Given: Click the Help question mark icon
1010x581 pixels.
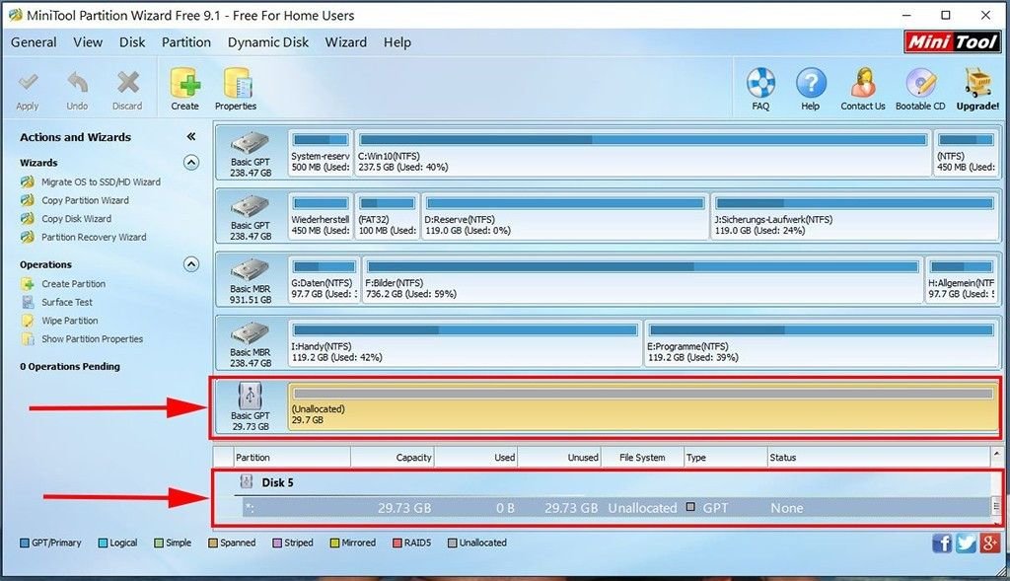Looking at the screenshot, I should (x=811, y=83).
